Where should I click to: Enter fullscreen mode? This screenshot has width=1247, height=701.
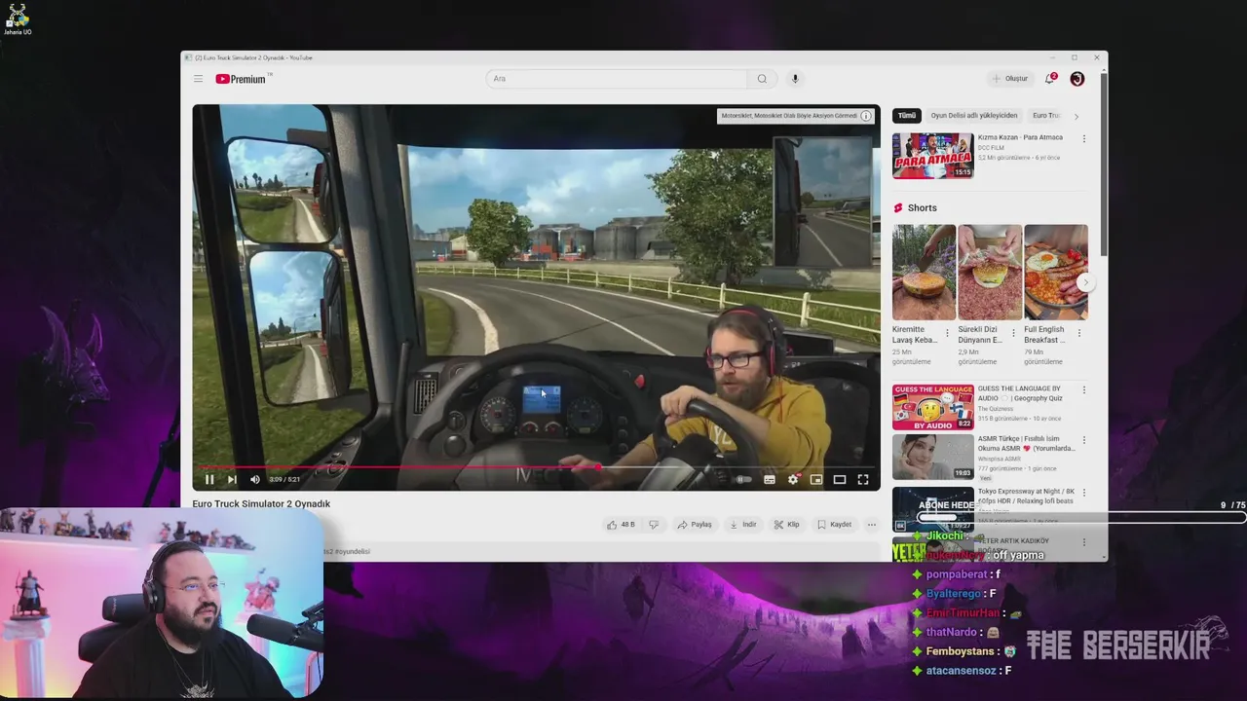pos(863,479)
